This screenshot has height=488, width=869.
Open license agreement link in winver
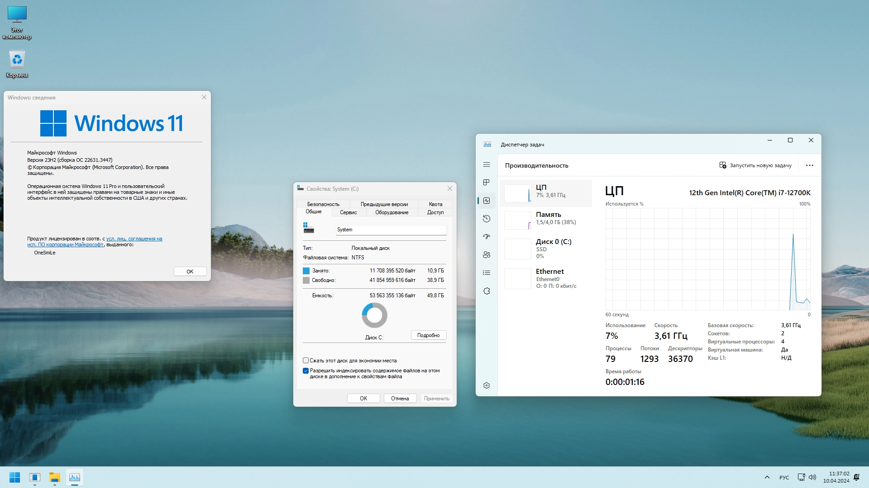(134, 239)
